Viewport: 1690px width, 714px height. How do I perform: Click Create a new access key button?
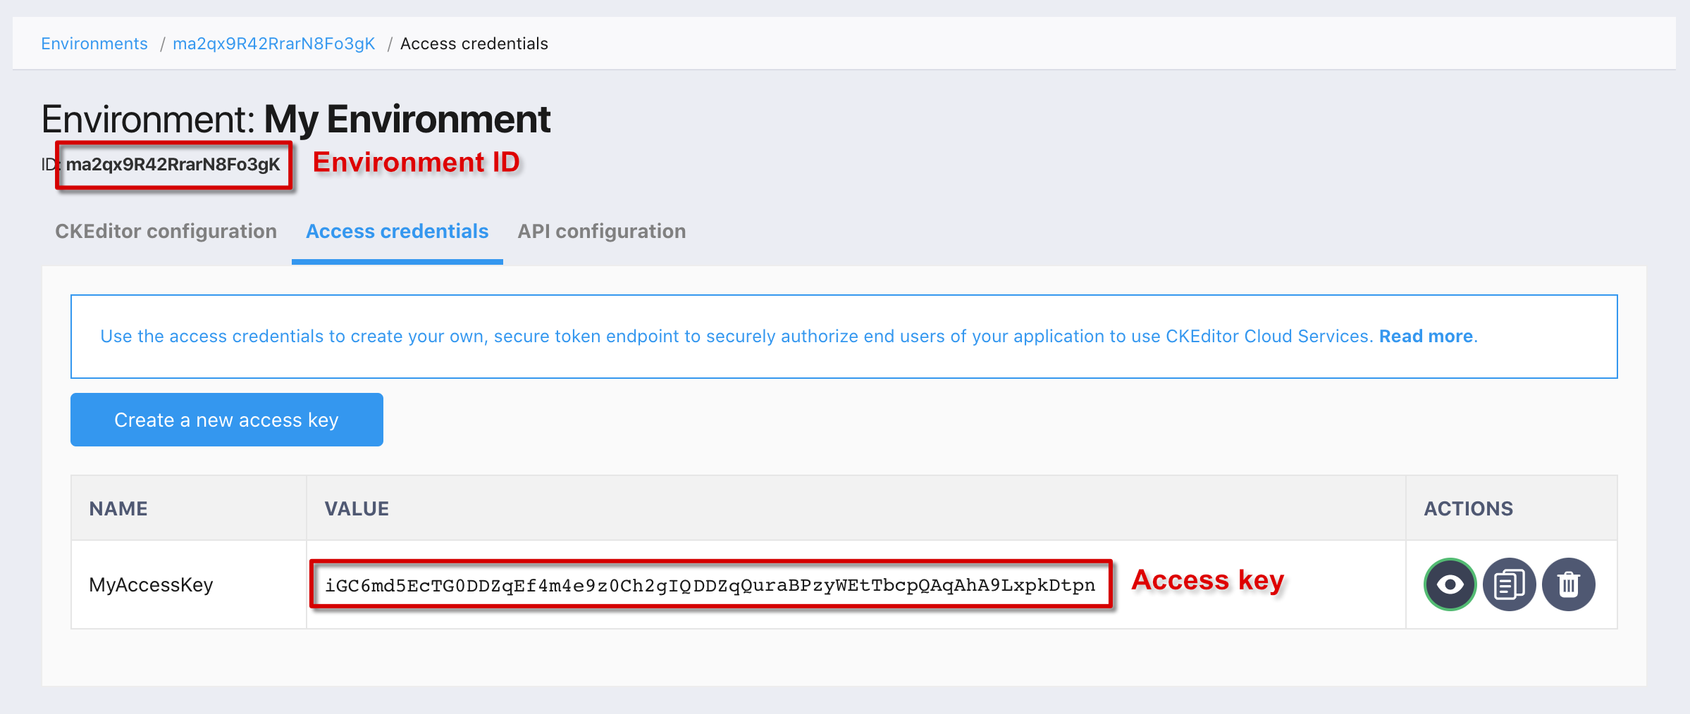pos(227,420)
